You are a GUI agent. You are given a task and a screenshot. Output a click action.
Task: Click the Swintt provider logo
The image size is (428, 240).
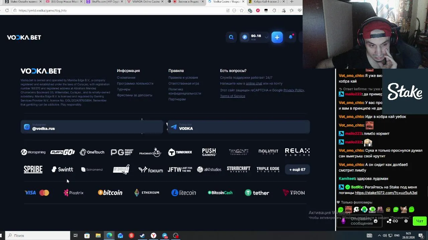(62, 169)
